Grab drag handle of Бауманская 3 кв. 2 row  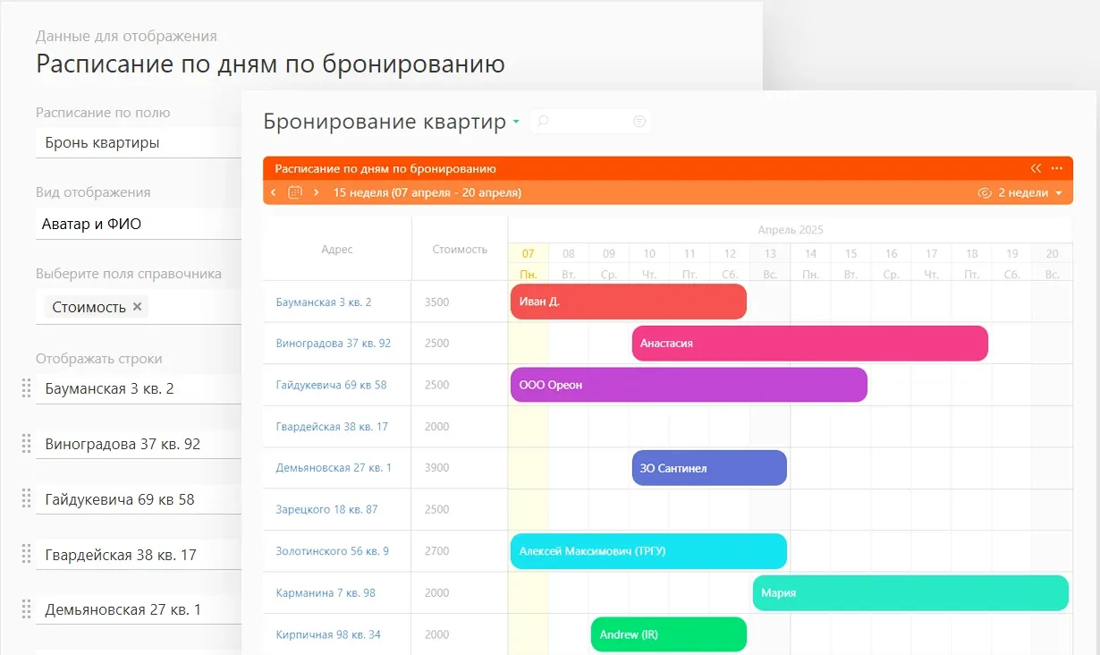[x=26, y=388]
